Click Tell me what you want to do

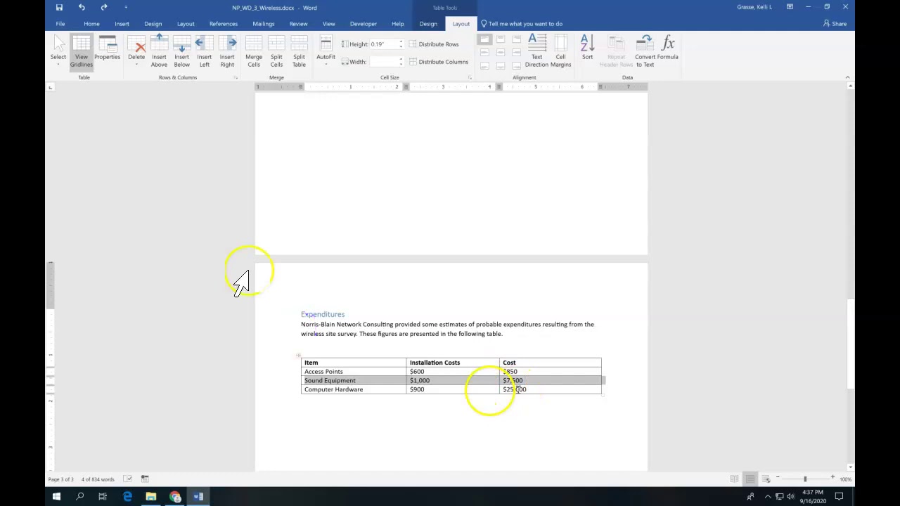[x=521, y=23]
